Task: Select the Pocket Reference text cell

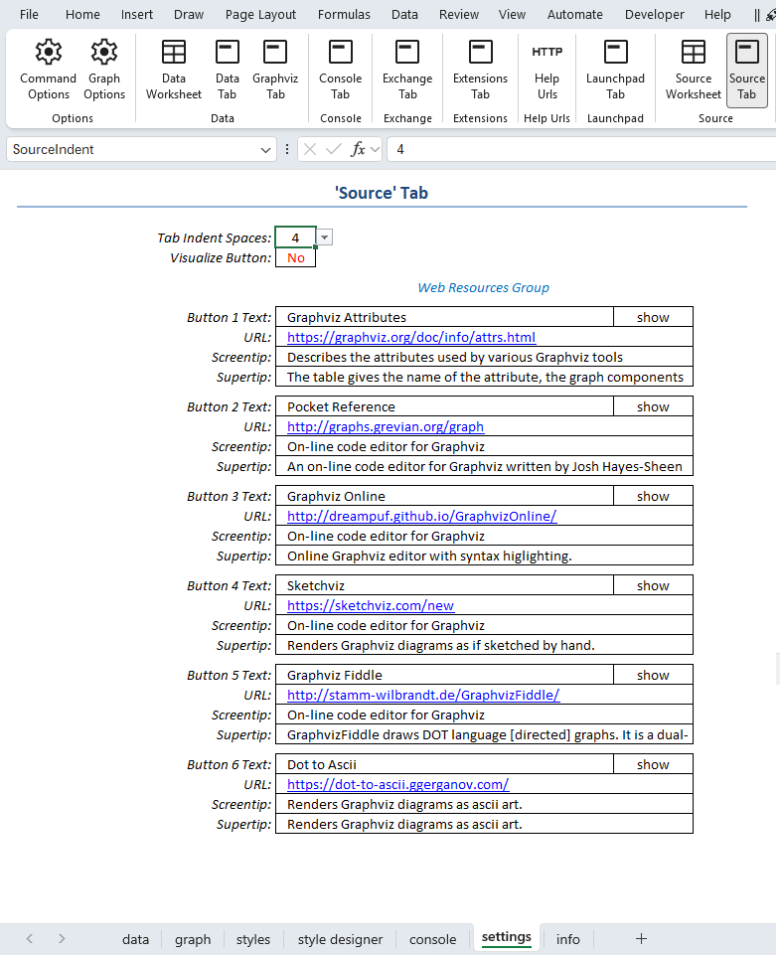Action: pos(444,406)
